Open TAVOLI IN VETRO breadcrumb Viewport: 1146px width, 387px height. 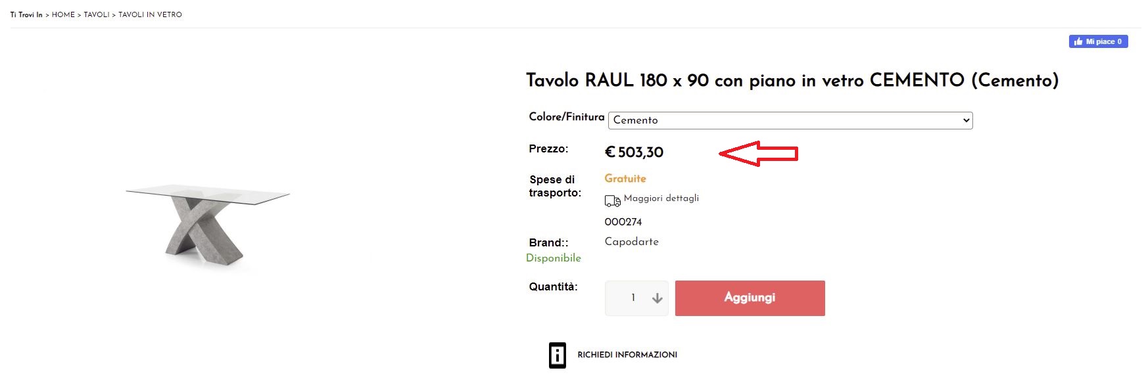[150, 14]
